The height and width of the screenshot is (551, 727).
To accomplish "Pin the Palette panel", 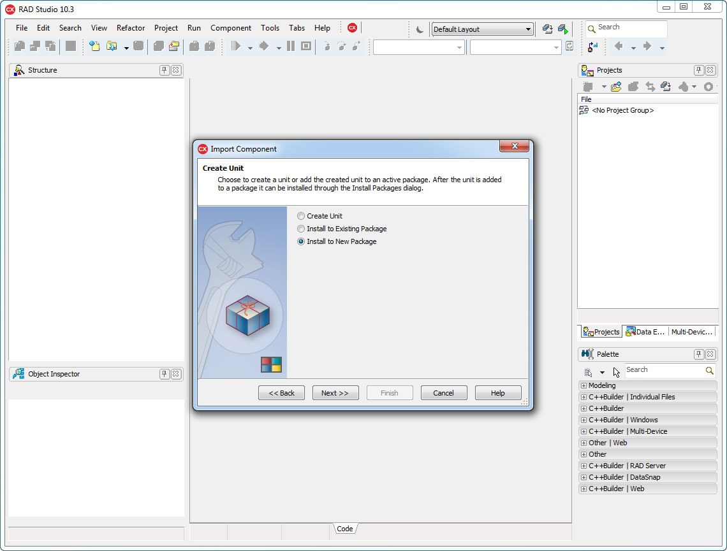I will coord(699,354).
